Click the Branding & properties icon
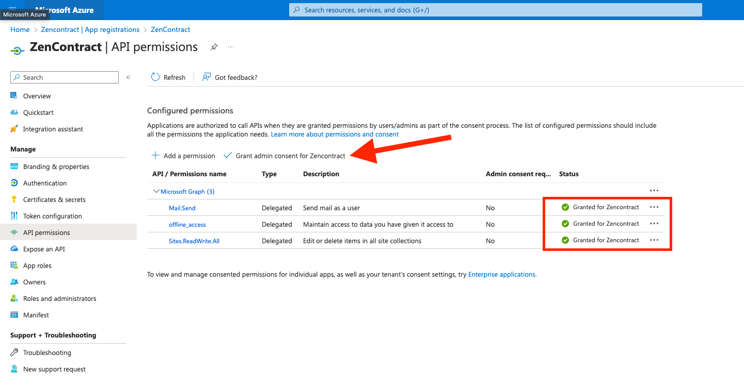The width and height of the screenshot is (744, 388). tap(14, 166)
